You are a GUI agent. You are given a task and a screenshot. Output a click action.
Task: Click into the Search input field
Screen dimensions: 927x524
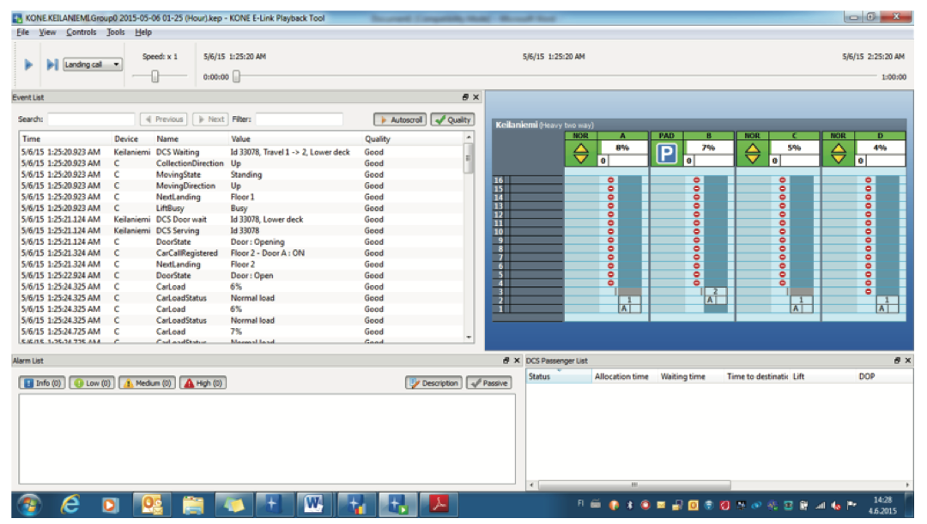[x=90, y=119]
